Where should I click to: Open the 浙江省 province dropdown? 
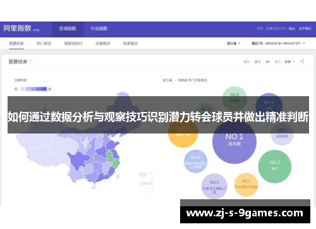pyautogui.click(x=233, y=44)
